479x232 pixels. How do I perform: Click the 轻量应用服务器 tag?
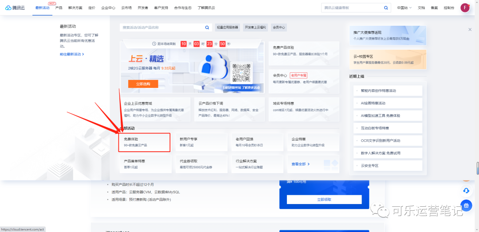click(227, 28)
